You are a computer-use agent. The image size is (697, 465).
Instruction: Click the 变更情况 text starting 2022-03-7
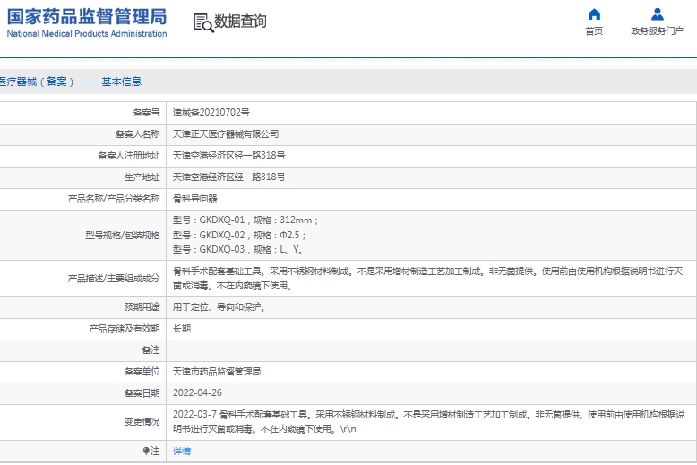click(x=429, y=422)
